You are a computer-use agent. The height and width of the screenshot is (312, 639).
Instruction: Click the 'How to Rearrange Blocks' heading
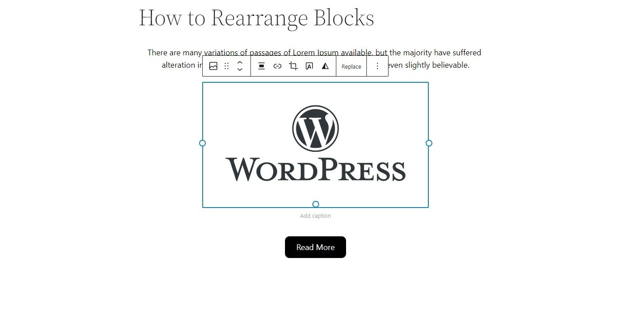coord(257,18)
